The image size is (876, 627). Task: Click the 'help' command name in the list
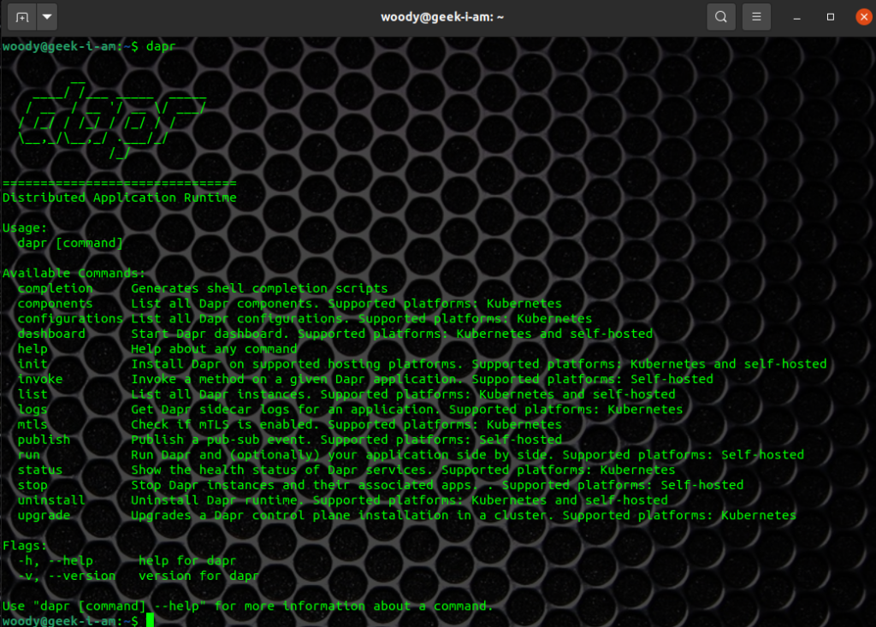tap(33, 349)
